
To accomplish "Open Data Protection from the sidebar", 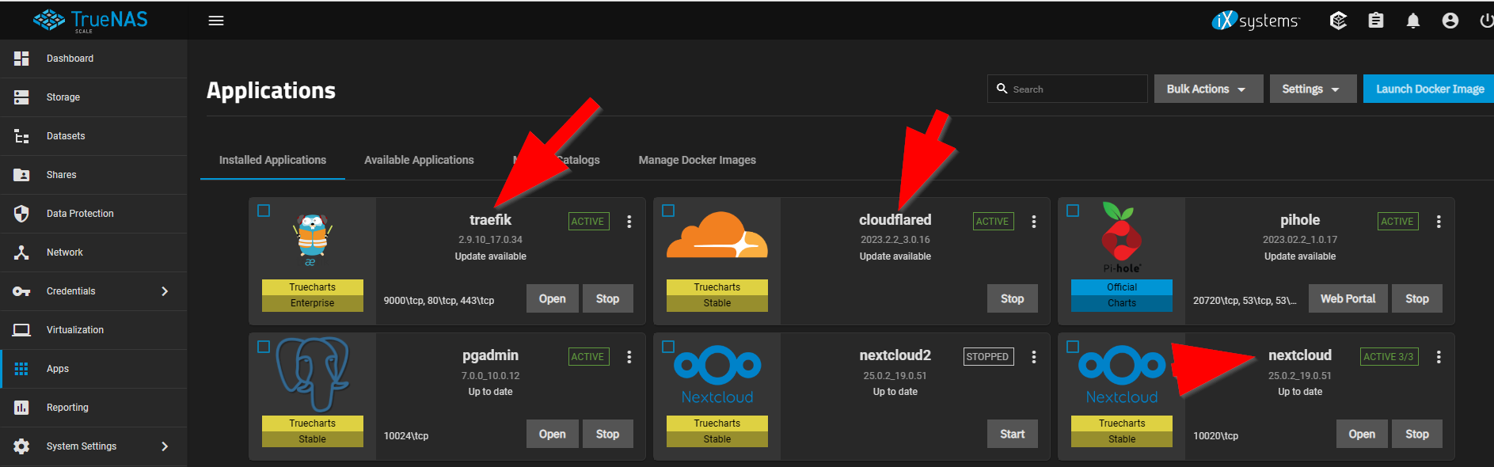I will click(x=93, y=214).
